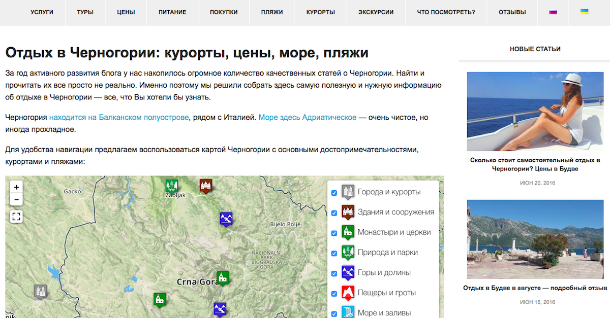Switch site language with the Russian flag
The height and width of the screenshot is (318, 610).
point(553,12)
